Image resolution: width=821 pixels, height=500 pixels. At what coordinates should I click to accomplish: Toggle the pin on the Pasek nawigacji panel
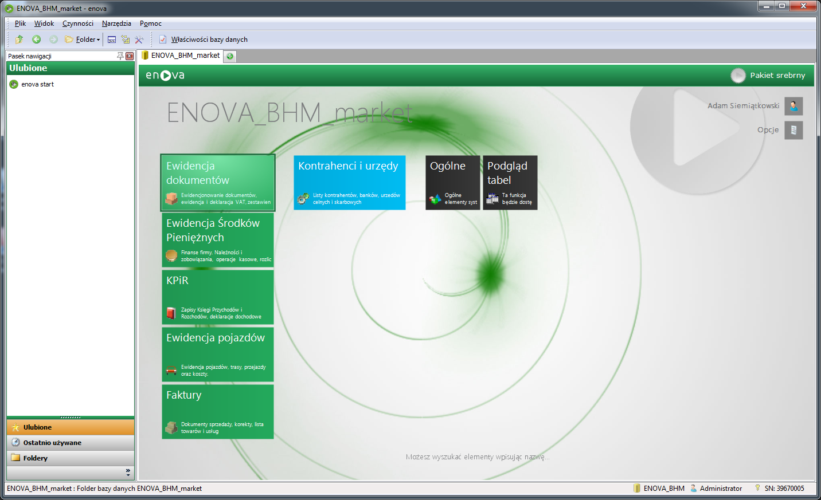[x=120, y=56]
